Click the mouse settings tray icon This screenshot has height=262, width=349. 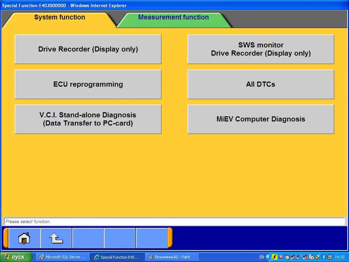(x=287, y=257)
